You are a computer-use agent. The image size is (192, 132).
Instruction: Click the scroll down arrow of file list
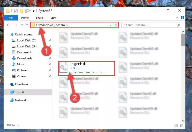[x=183, y=121]
